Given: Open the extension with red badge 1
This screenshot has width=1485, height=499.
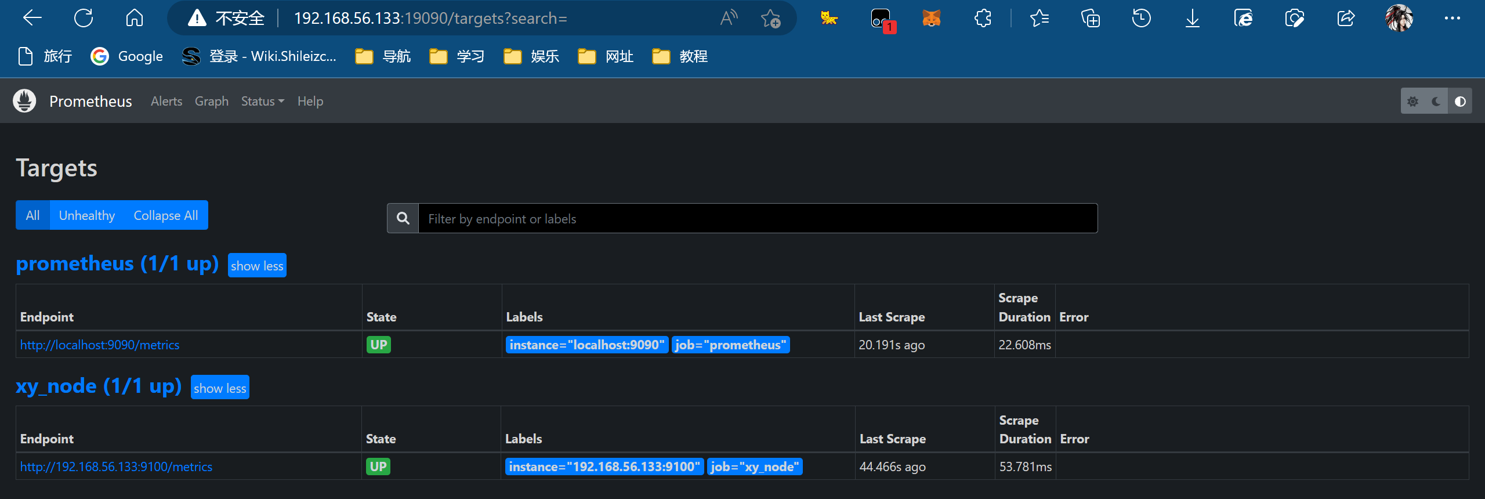Looking at the screenshot, I should 882,20.
